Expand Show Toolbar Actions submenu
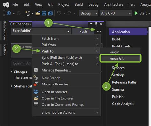151x126 pixels. click(x=66, y=112)
